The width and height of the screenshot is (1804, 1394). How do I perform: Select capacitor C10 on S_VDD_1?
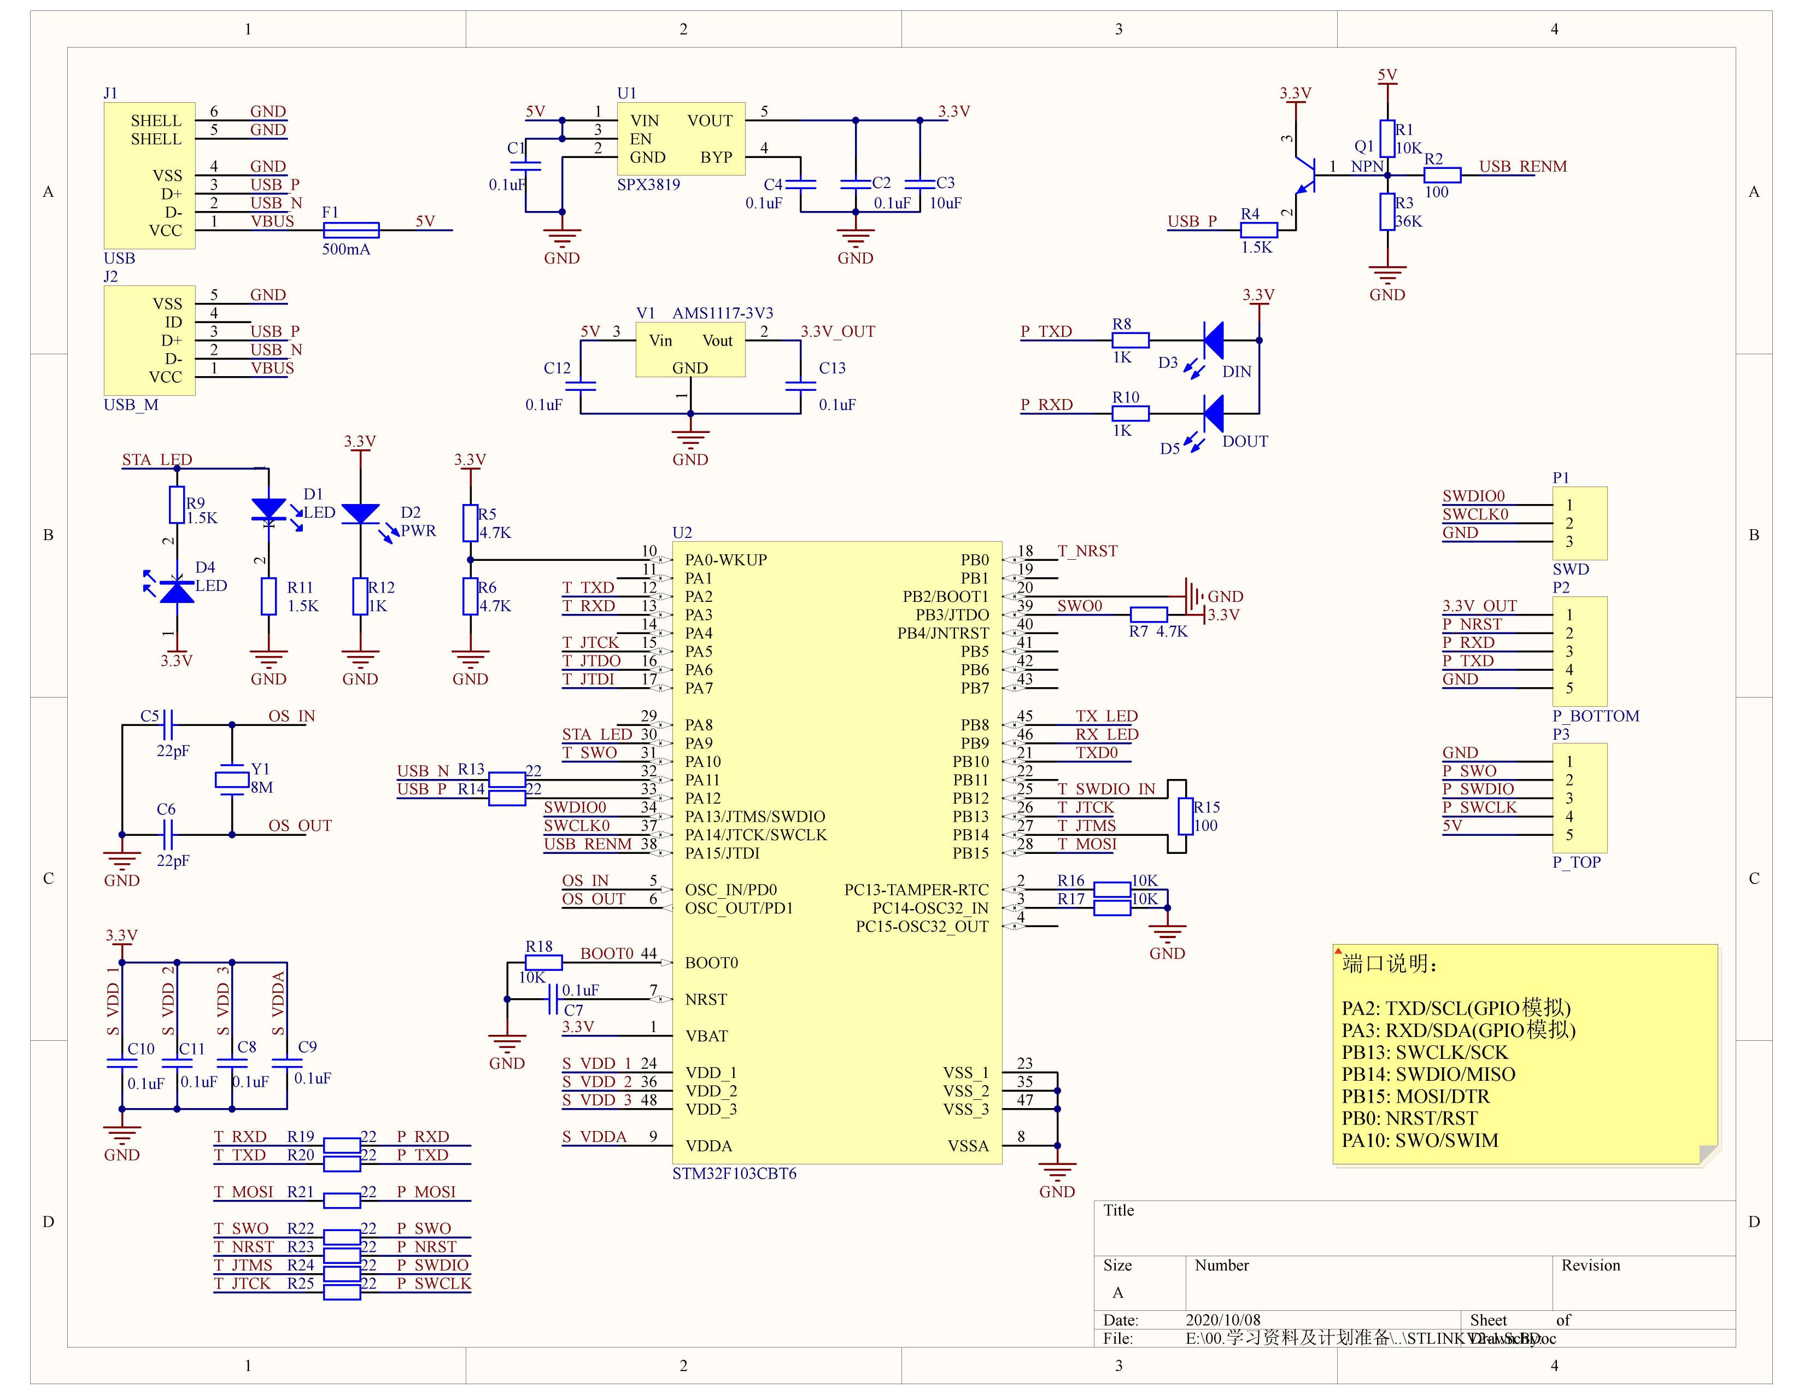click(122, 1064)
